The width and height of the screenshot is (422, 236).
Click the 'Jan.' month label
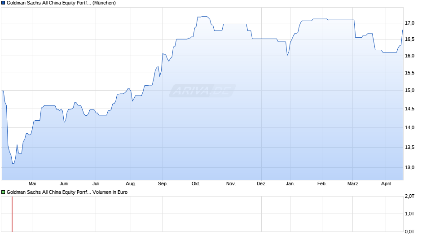[x=290, y=184]
